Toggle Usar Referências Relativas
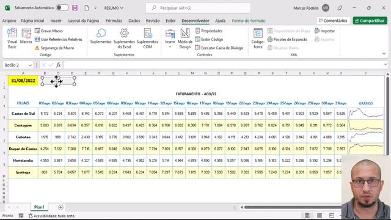 point(59,39)
